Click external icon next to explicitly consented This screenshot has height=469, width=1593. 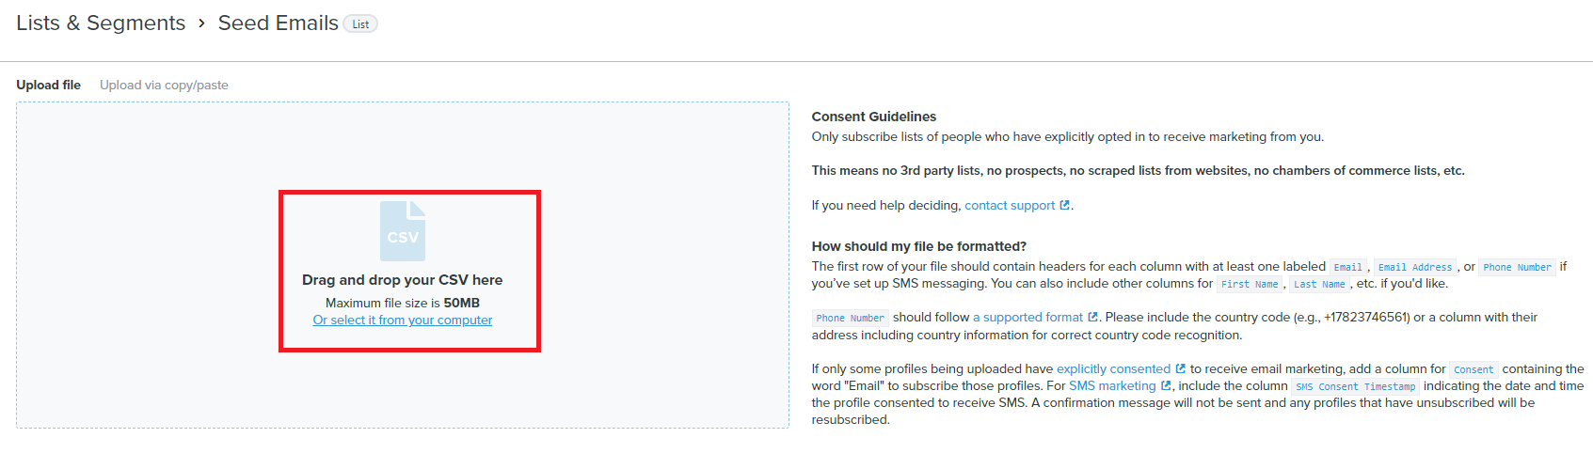coord(1180,369)
